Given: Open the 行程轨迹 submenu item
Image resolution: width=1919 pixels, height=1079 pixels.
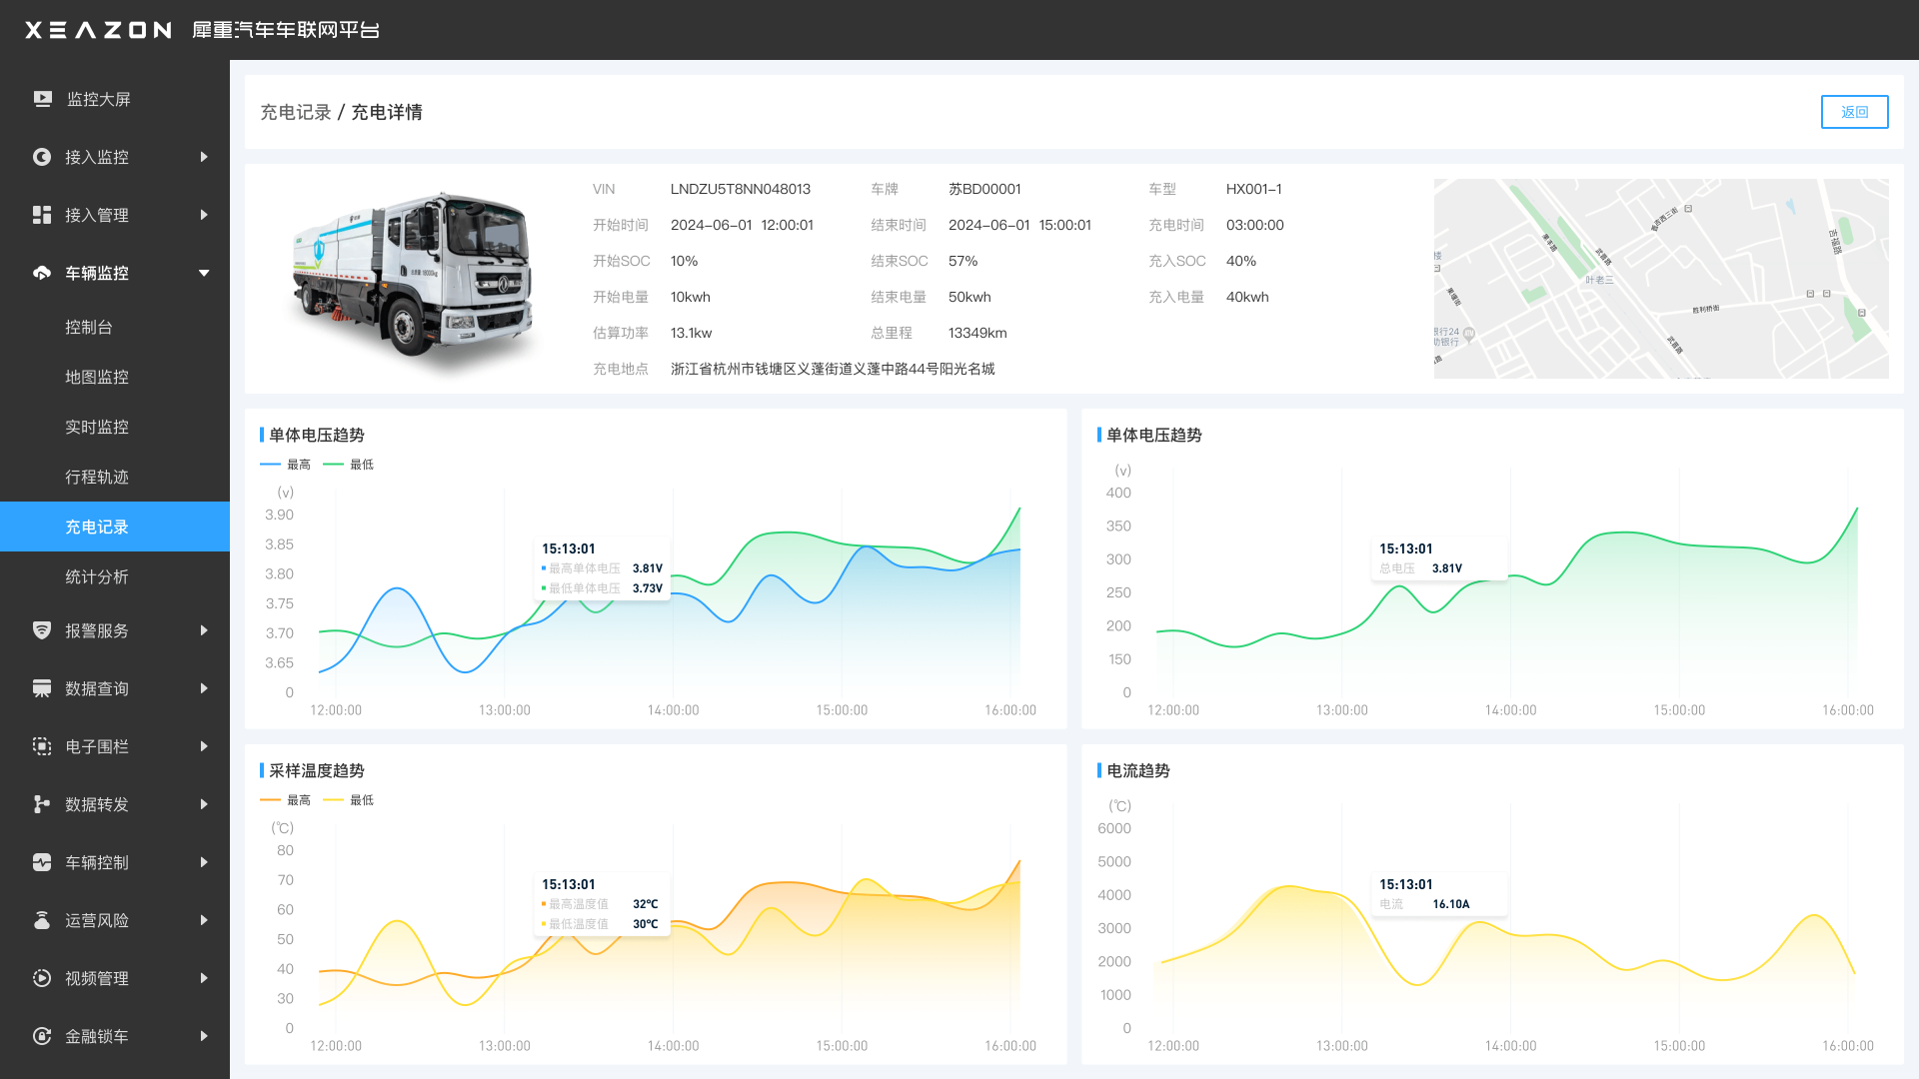Looking at the screenshot, I should tap(115, 477).
